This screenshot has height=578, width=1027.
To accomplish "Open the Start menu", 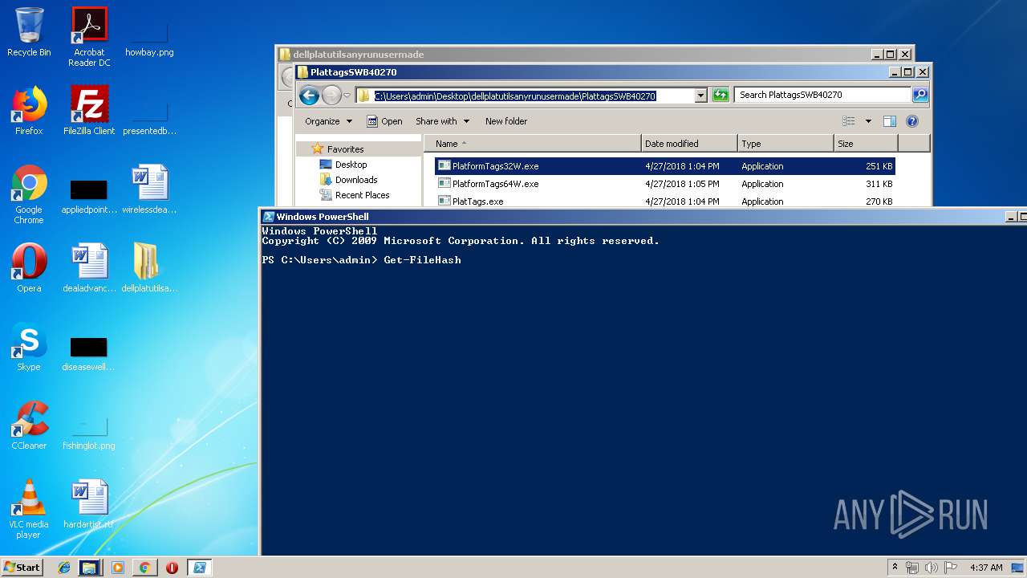I will point(22,567).
